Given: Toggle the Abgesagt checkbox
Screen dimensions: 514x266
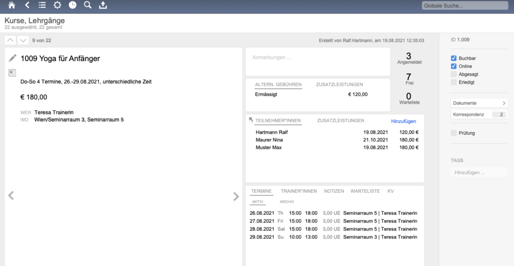Looking at the screenshot, I should tap(454, 74).
